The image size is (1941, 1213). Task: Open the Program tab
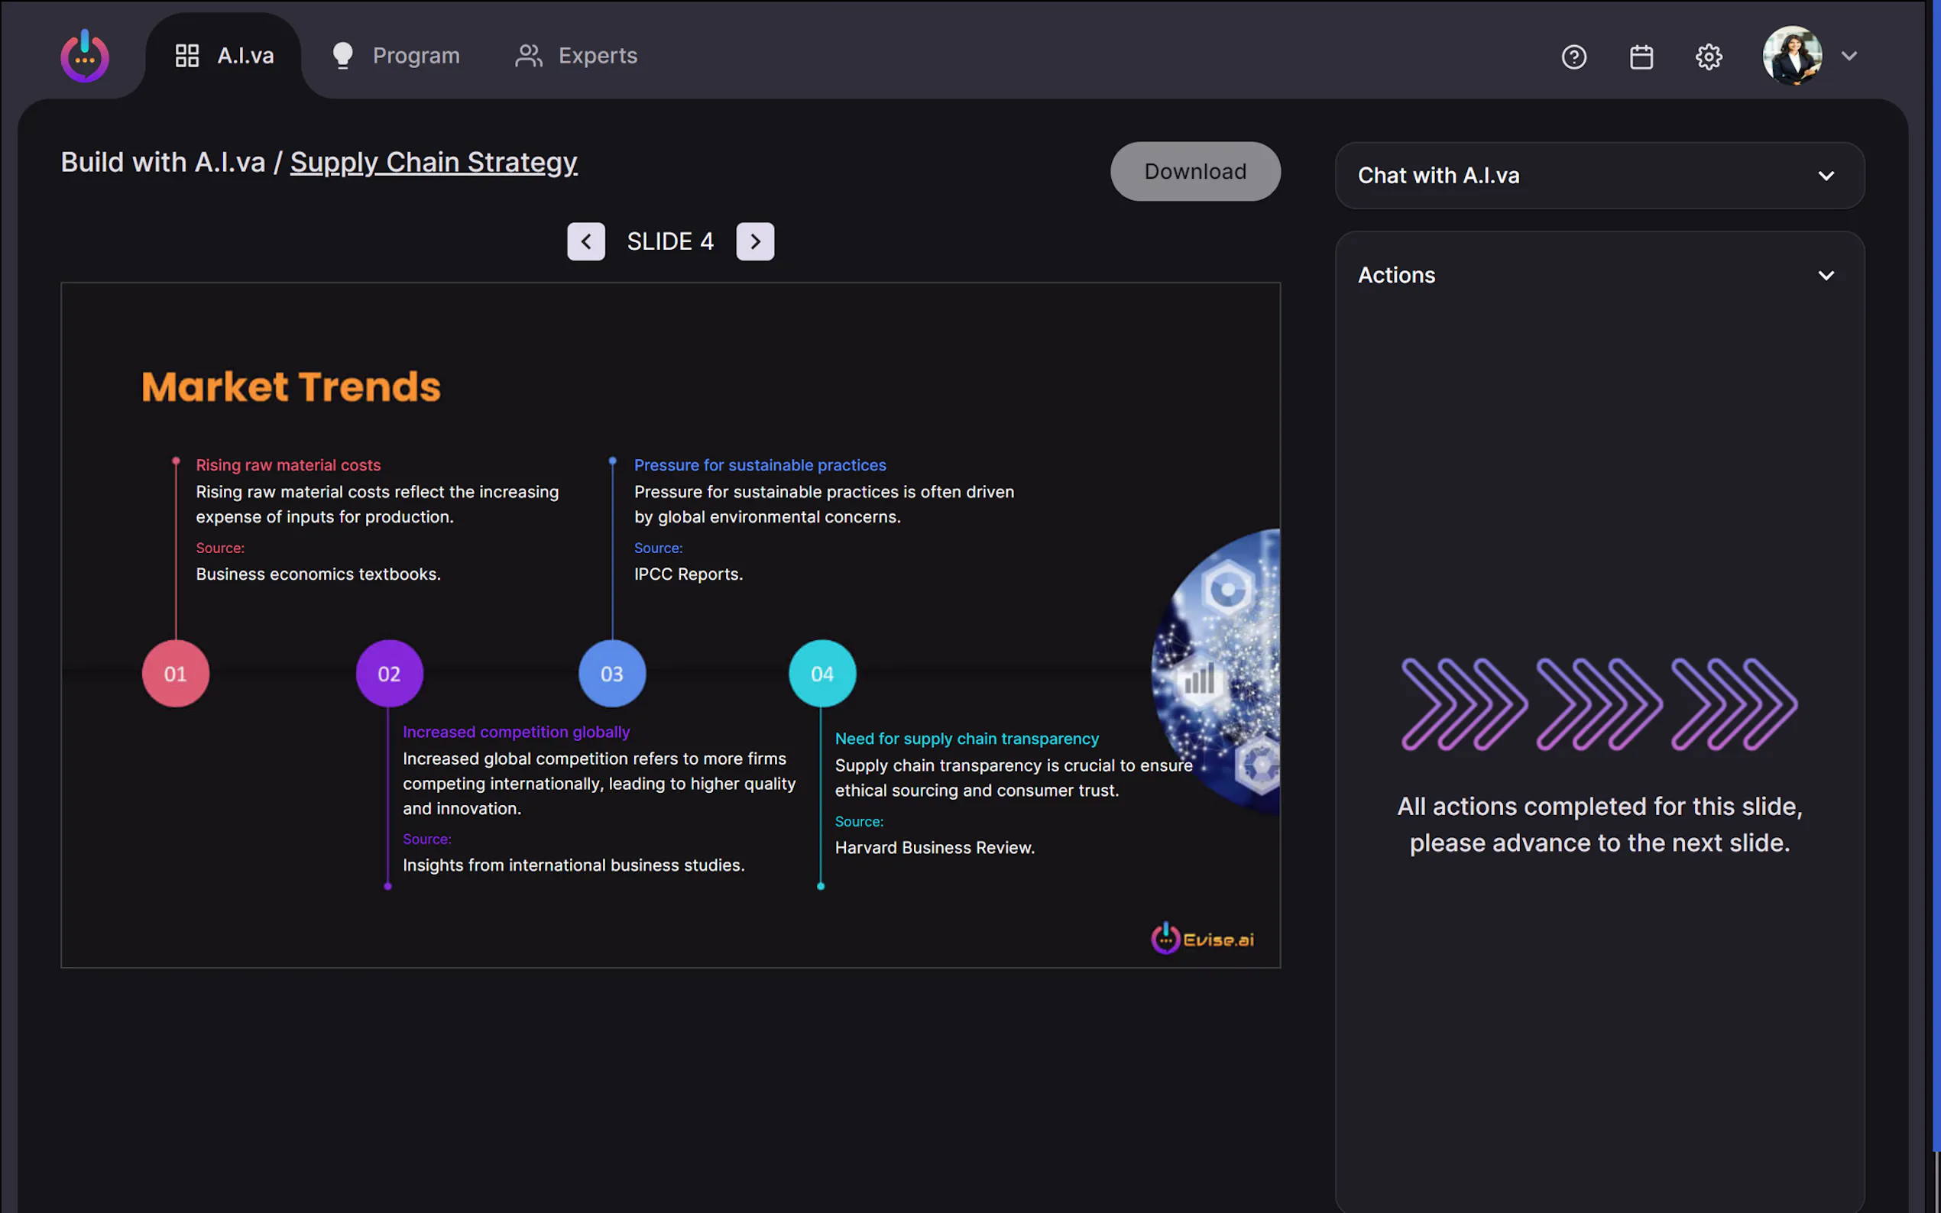pos(397,57)
